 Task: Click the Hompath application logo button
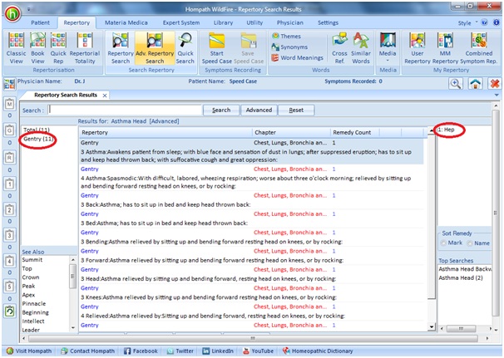pos(12,13)
